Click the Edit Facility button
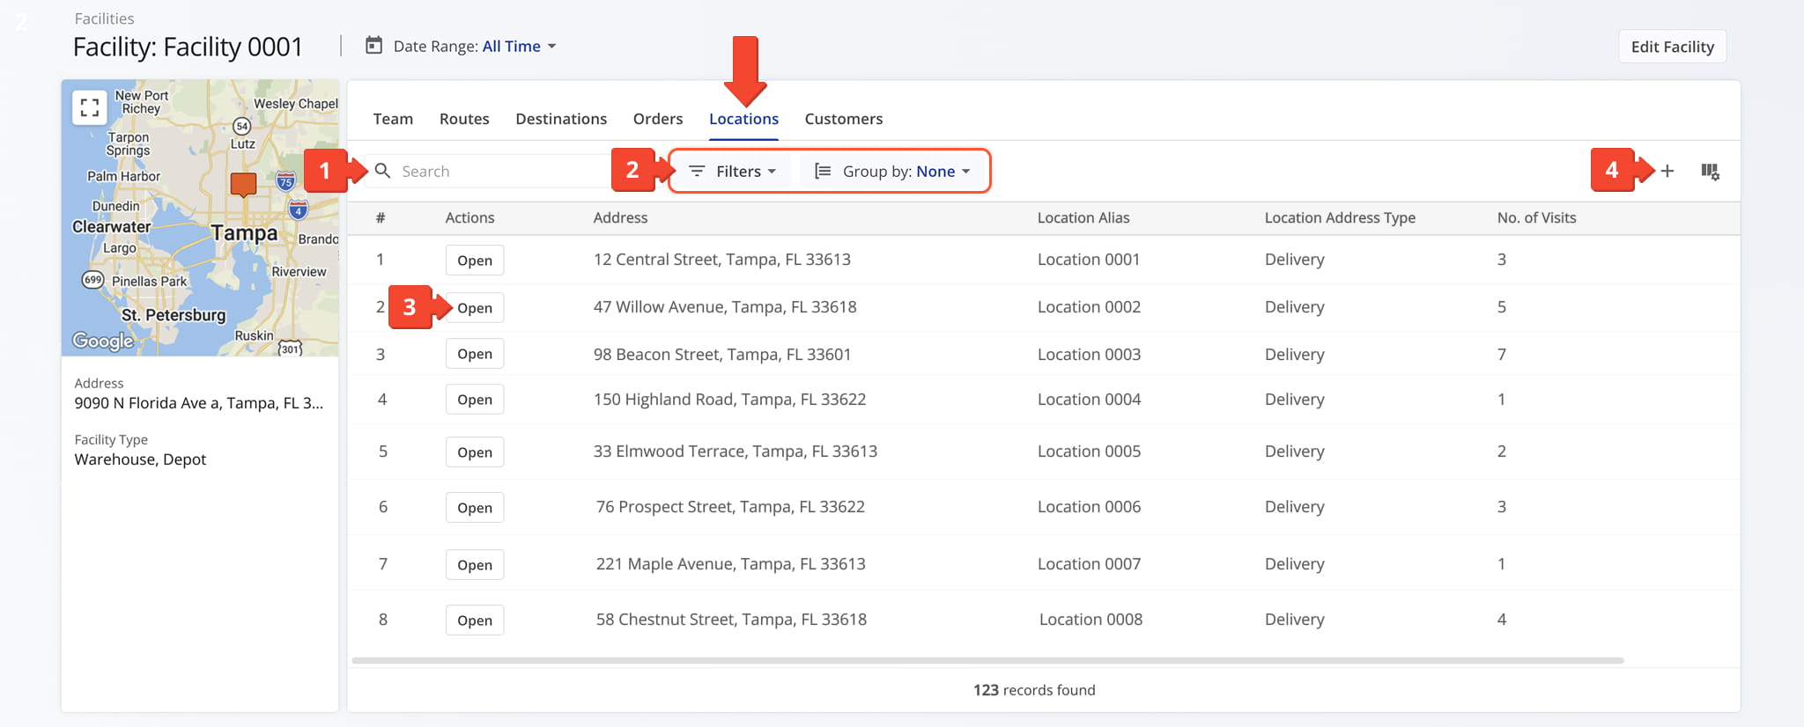 coord(1672,47)
